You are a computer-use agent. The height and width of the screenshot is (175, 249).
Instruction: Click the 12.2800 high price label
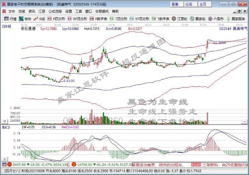pyautogui.click(x=219, y=43)
